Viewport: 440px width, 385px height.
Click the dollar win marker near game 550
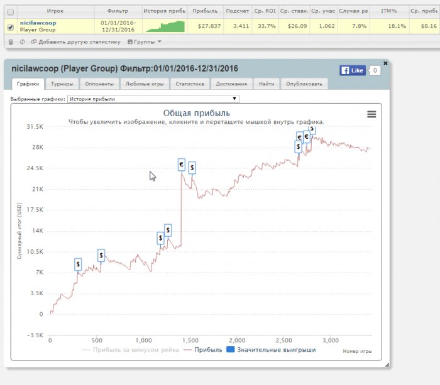[101, 256]
